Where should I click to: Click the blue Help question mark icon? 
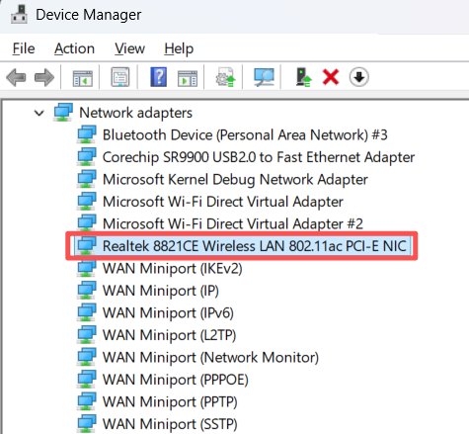[159, 77]
